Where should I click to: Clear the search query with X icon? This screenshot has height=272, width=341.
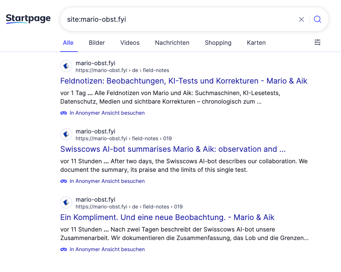click(301, 19)
